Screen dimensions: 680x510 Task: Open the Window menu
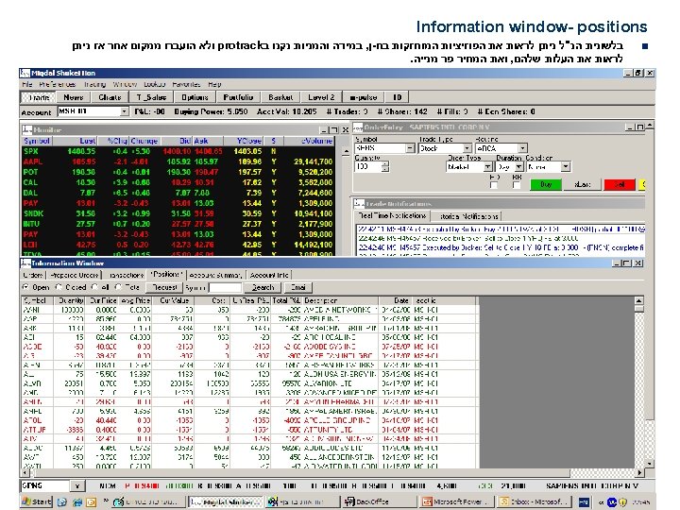[x=125, y=84]
